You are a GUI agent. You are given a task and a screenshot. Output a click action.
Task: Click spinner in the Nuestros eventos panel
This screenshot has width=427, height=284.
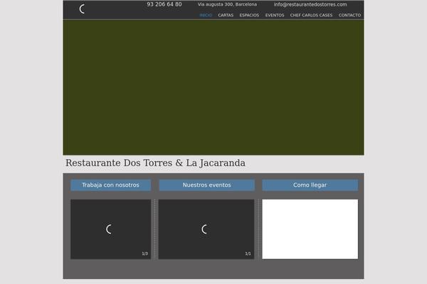click(205, 229)
